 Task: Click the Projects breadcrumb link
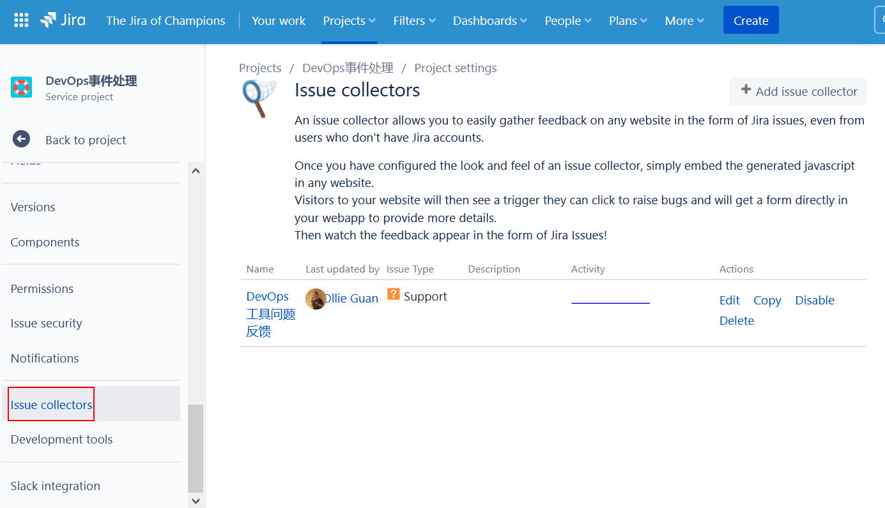260,68
